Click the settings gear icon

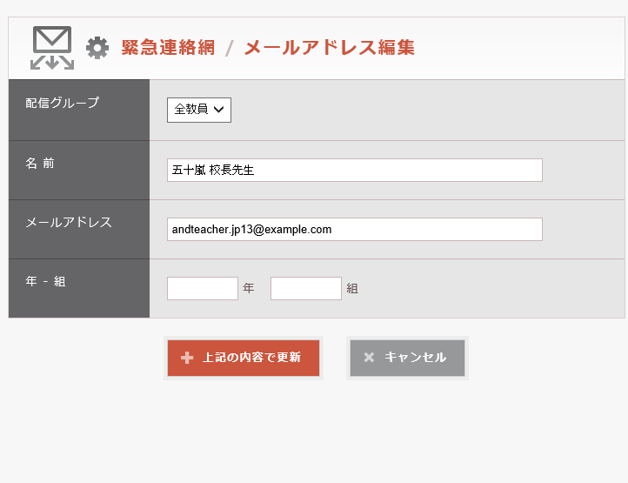(97, 48)
